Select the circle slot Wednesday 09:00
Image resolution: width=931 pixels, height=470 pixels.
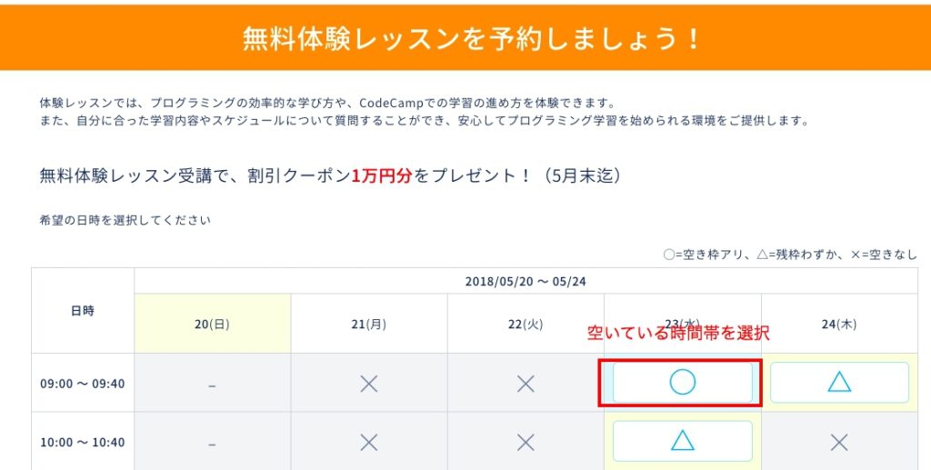[x=682, y=383]
